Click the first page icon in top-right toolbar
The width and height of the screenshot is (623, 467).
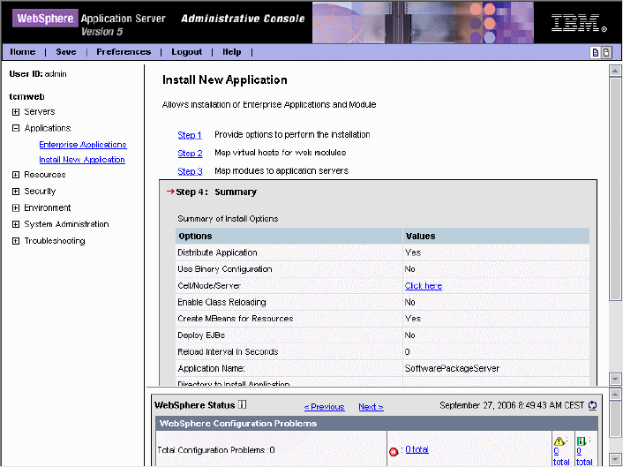596,53
